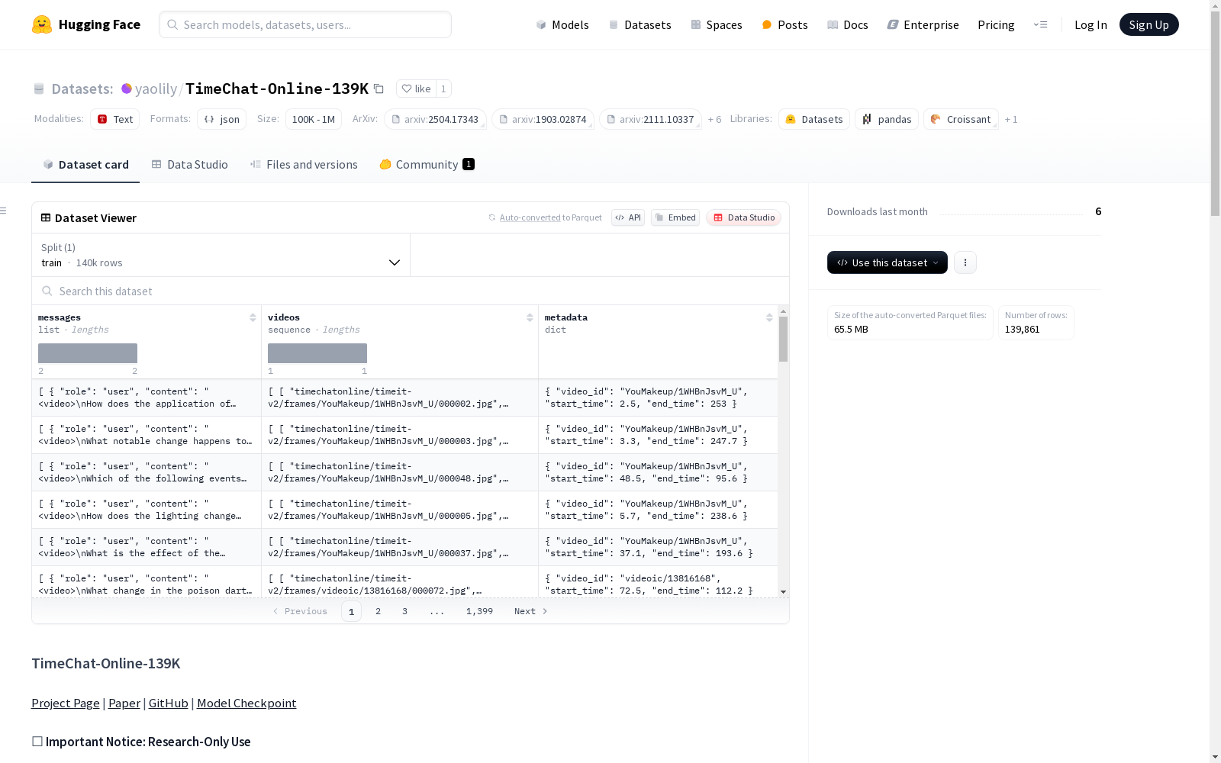Open the Model Checkpoint link
Screen dimensions: 1221x763
(x=246, y=703)
